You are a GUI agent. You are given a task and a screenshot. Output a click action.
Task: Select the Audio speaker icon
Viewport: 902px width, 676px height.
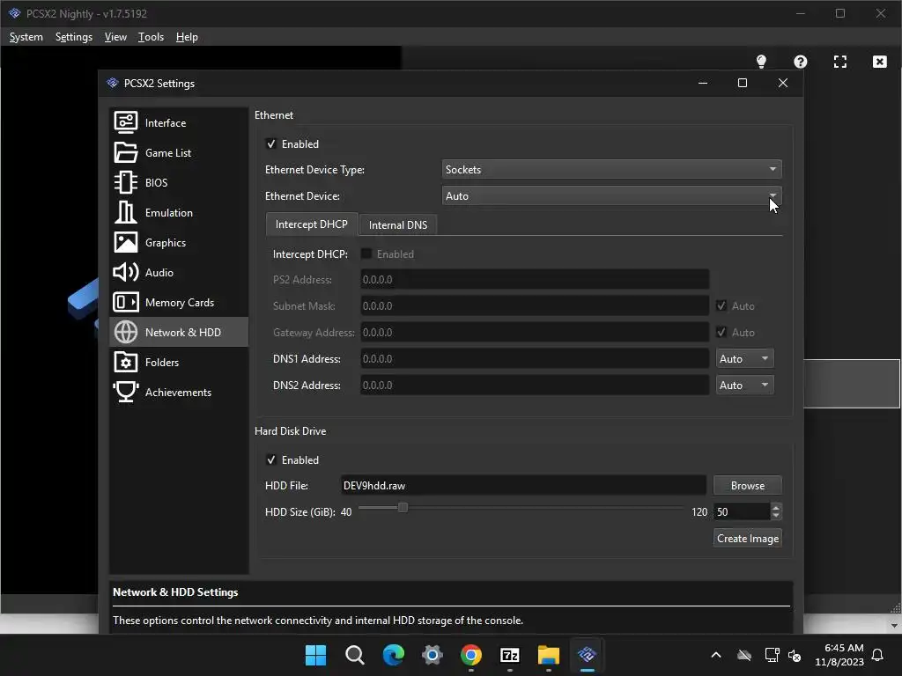click(125, 272)
